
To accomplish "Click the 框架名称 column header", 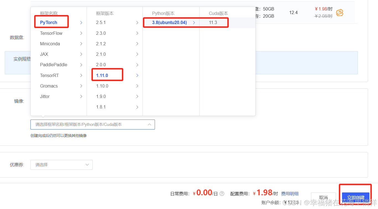I will [x=49, y=13].
